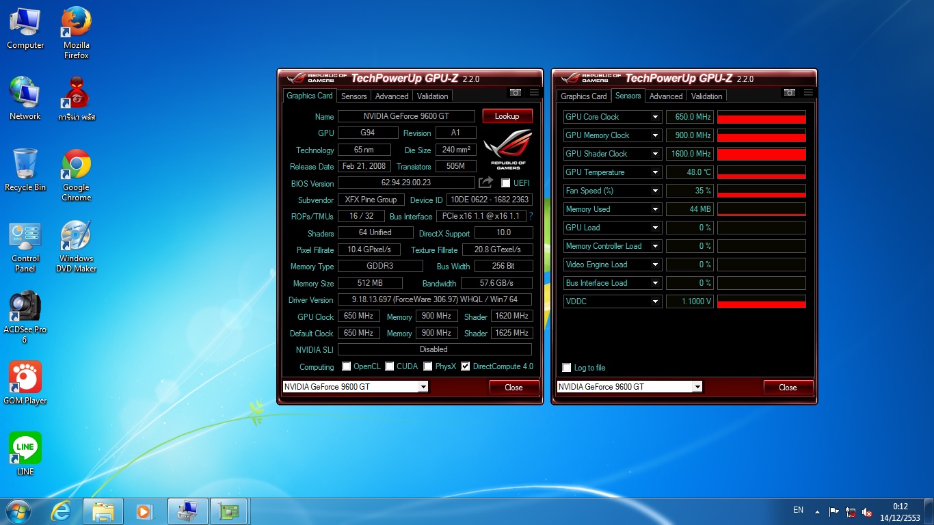Viewport: 934px width, 525px height.
Task: Select the Garena Plus desktop shortcut
Action: click(77, 99)
